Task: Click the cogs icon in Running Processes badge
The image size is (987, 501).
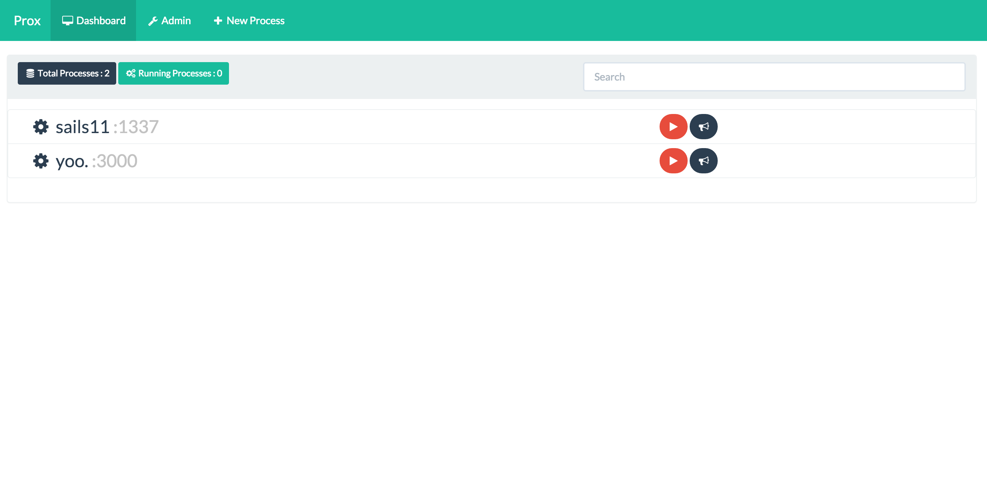Action: point(131,73)
